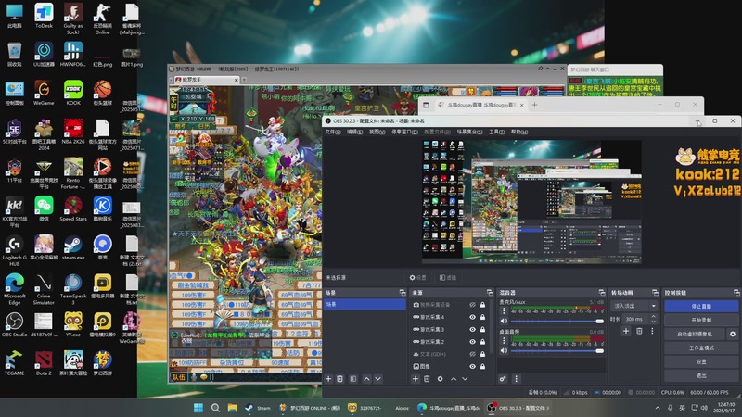Viewport: 742px width, 417px height.
Task: Add a new source with plus icon in Sources panel
Action: point(415,379)
